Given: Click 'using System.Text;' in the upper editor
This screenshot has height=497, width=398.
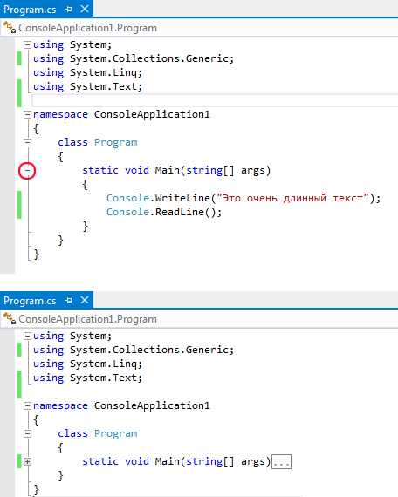Looking at the screenshot, I should [x=88, y=86].
